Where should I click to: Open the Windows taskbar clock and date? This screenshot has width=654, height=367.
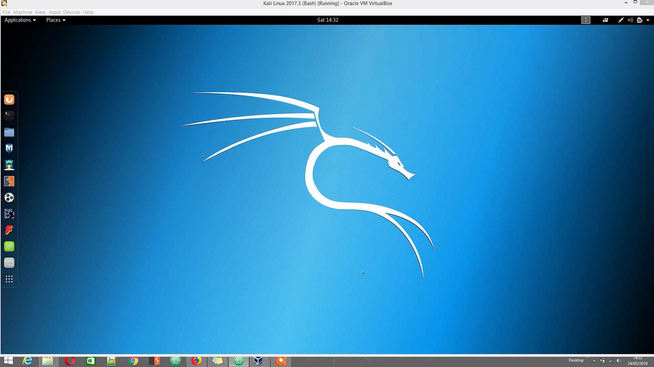coord(638,361)
